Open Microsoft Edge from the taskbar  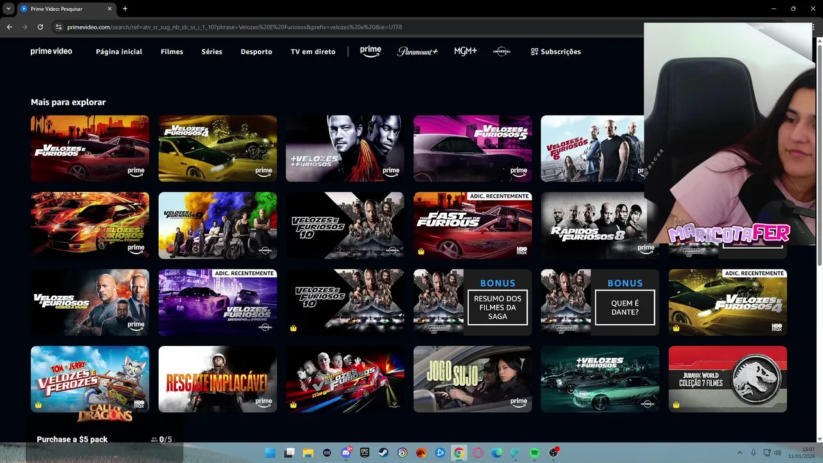click(496, 453)
